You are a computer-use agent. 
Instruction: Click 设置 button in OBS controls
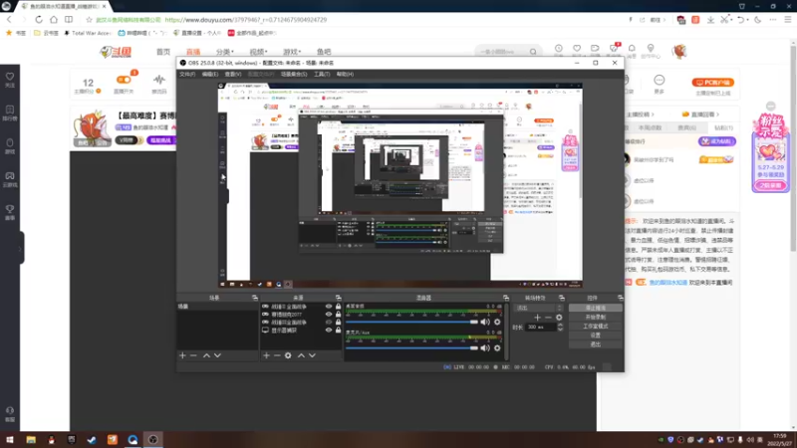(595, 336)
